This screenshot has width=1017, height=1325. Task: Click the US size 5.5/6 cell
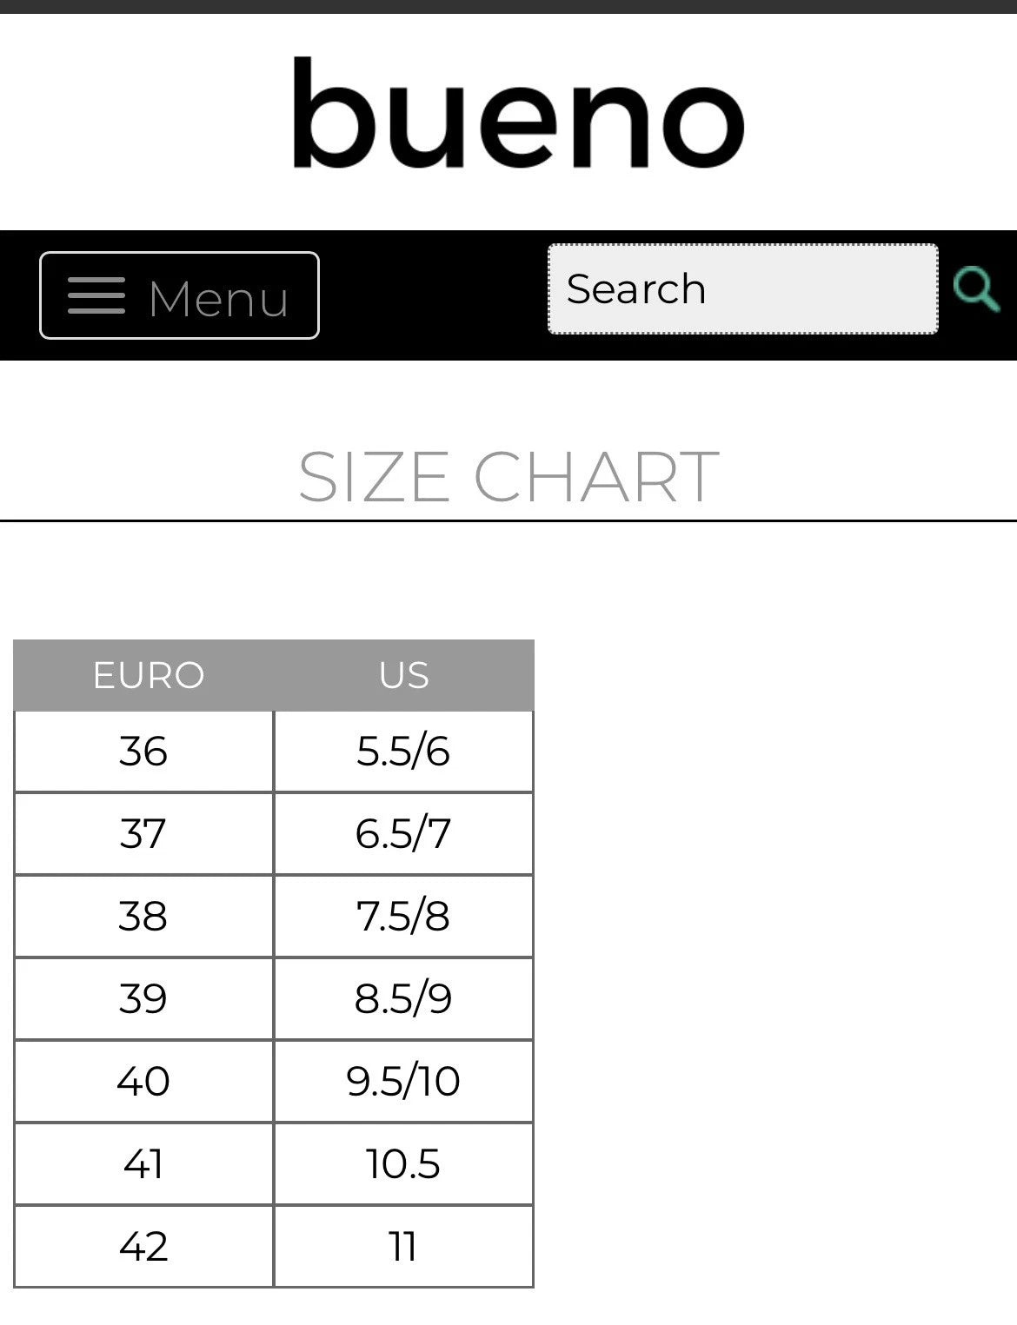(403, 752)
